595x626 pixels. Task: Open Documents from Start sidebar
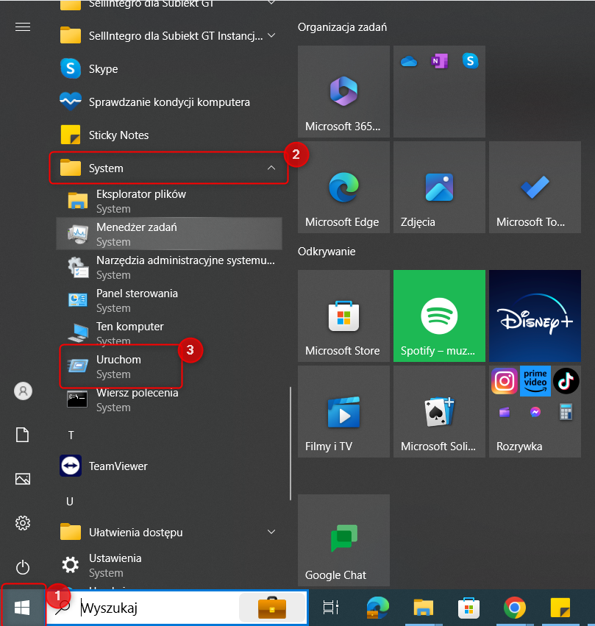(x=22, y=435)
